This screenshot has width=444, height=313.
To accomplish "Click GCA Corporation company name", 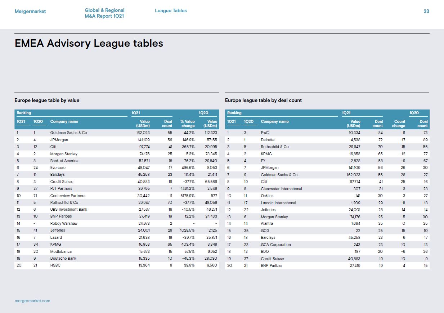I will 275,245.
